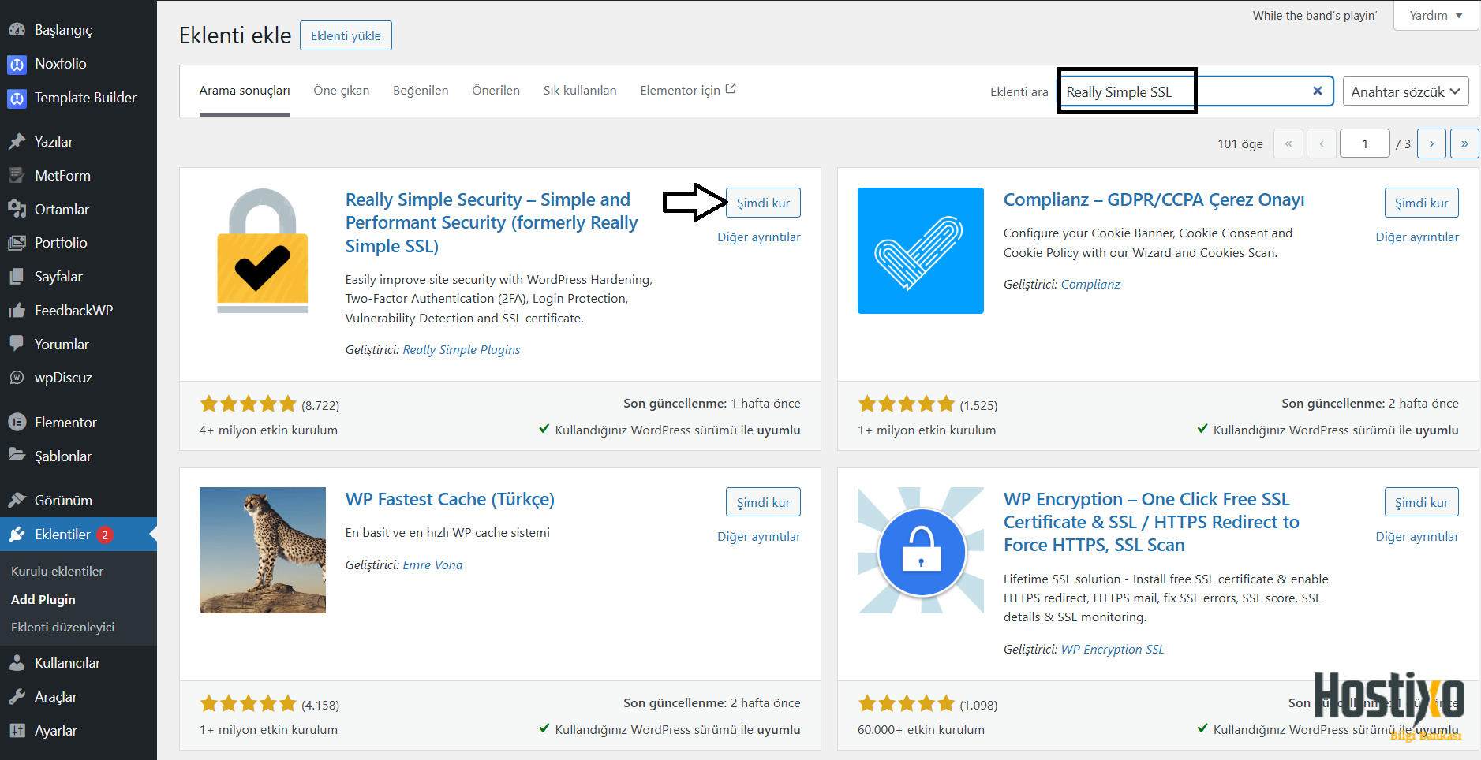Image resolution: width=1481 pixels, height=760 pixels.
Task: Click the Really Simple Security padlock thumbnail
Action: click(x=263, y=251)
